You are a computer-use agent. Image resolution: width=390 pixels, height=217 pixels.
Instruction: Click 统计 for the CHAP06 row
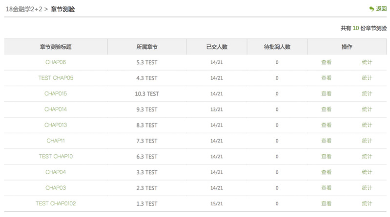click(367, 62)
